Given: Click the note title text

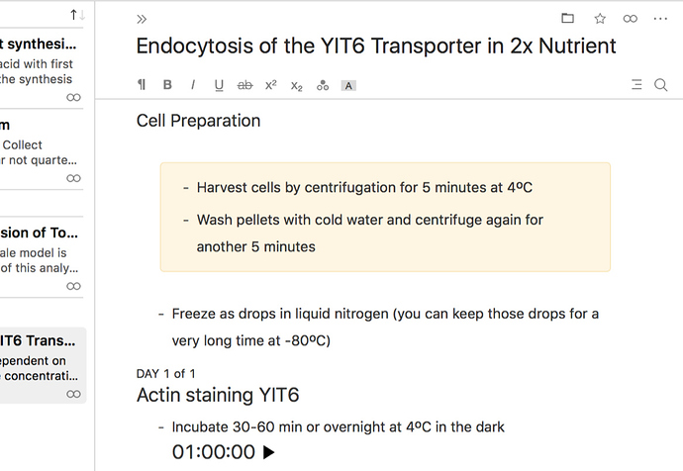Looking at the screenshot, I should pyautogui.click(x=376, y=46).
